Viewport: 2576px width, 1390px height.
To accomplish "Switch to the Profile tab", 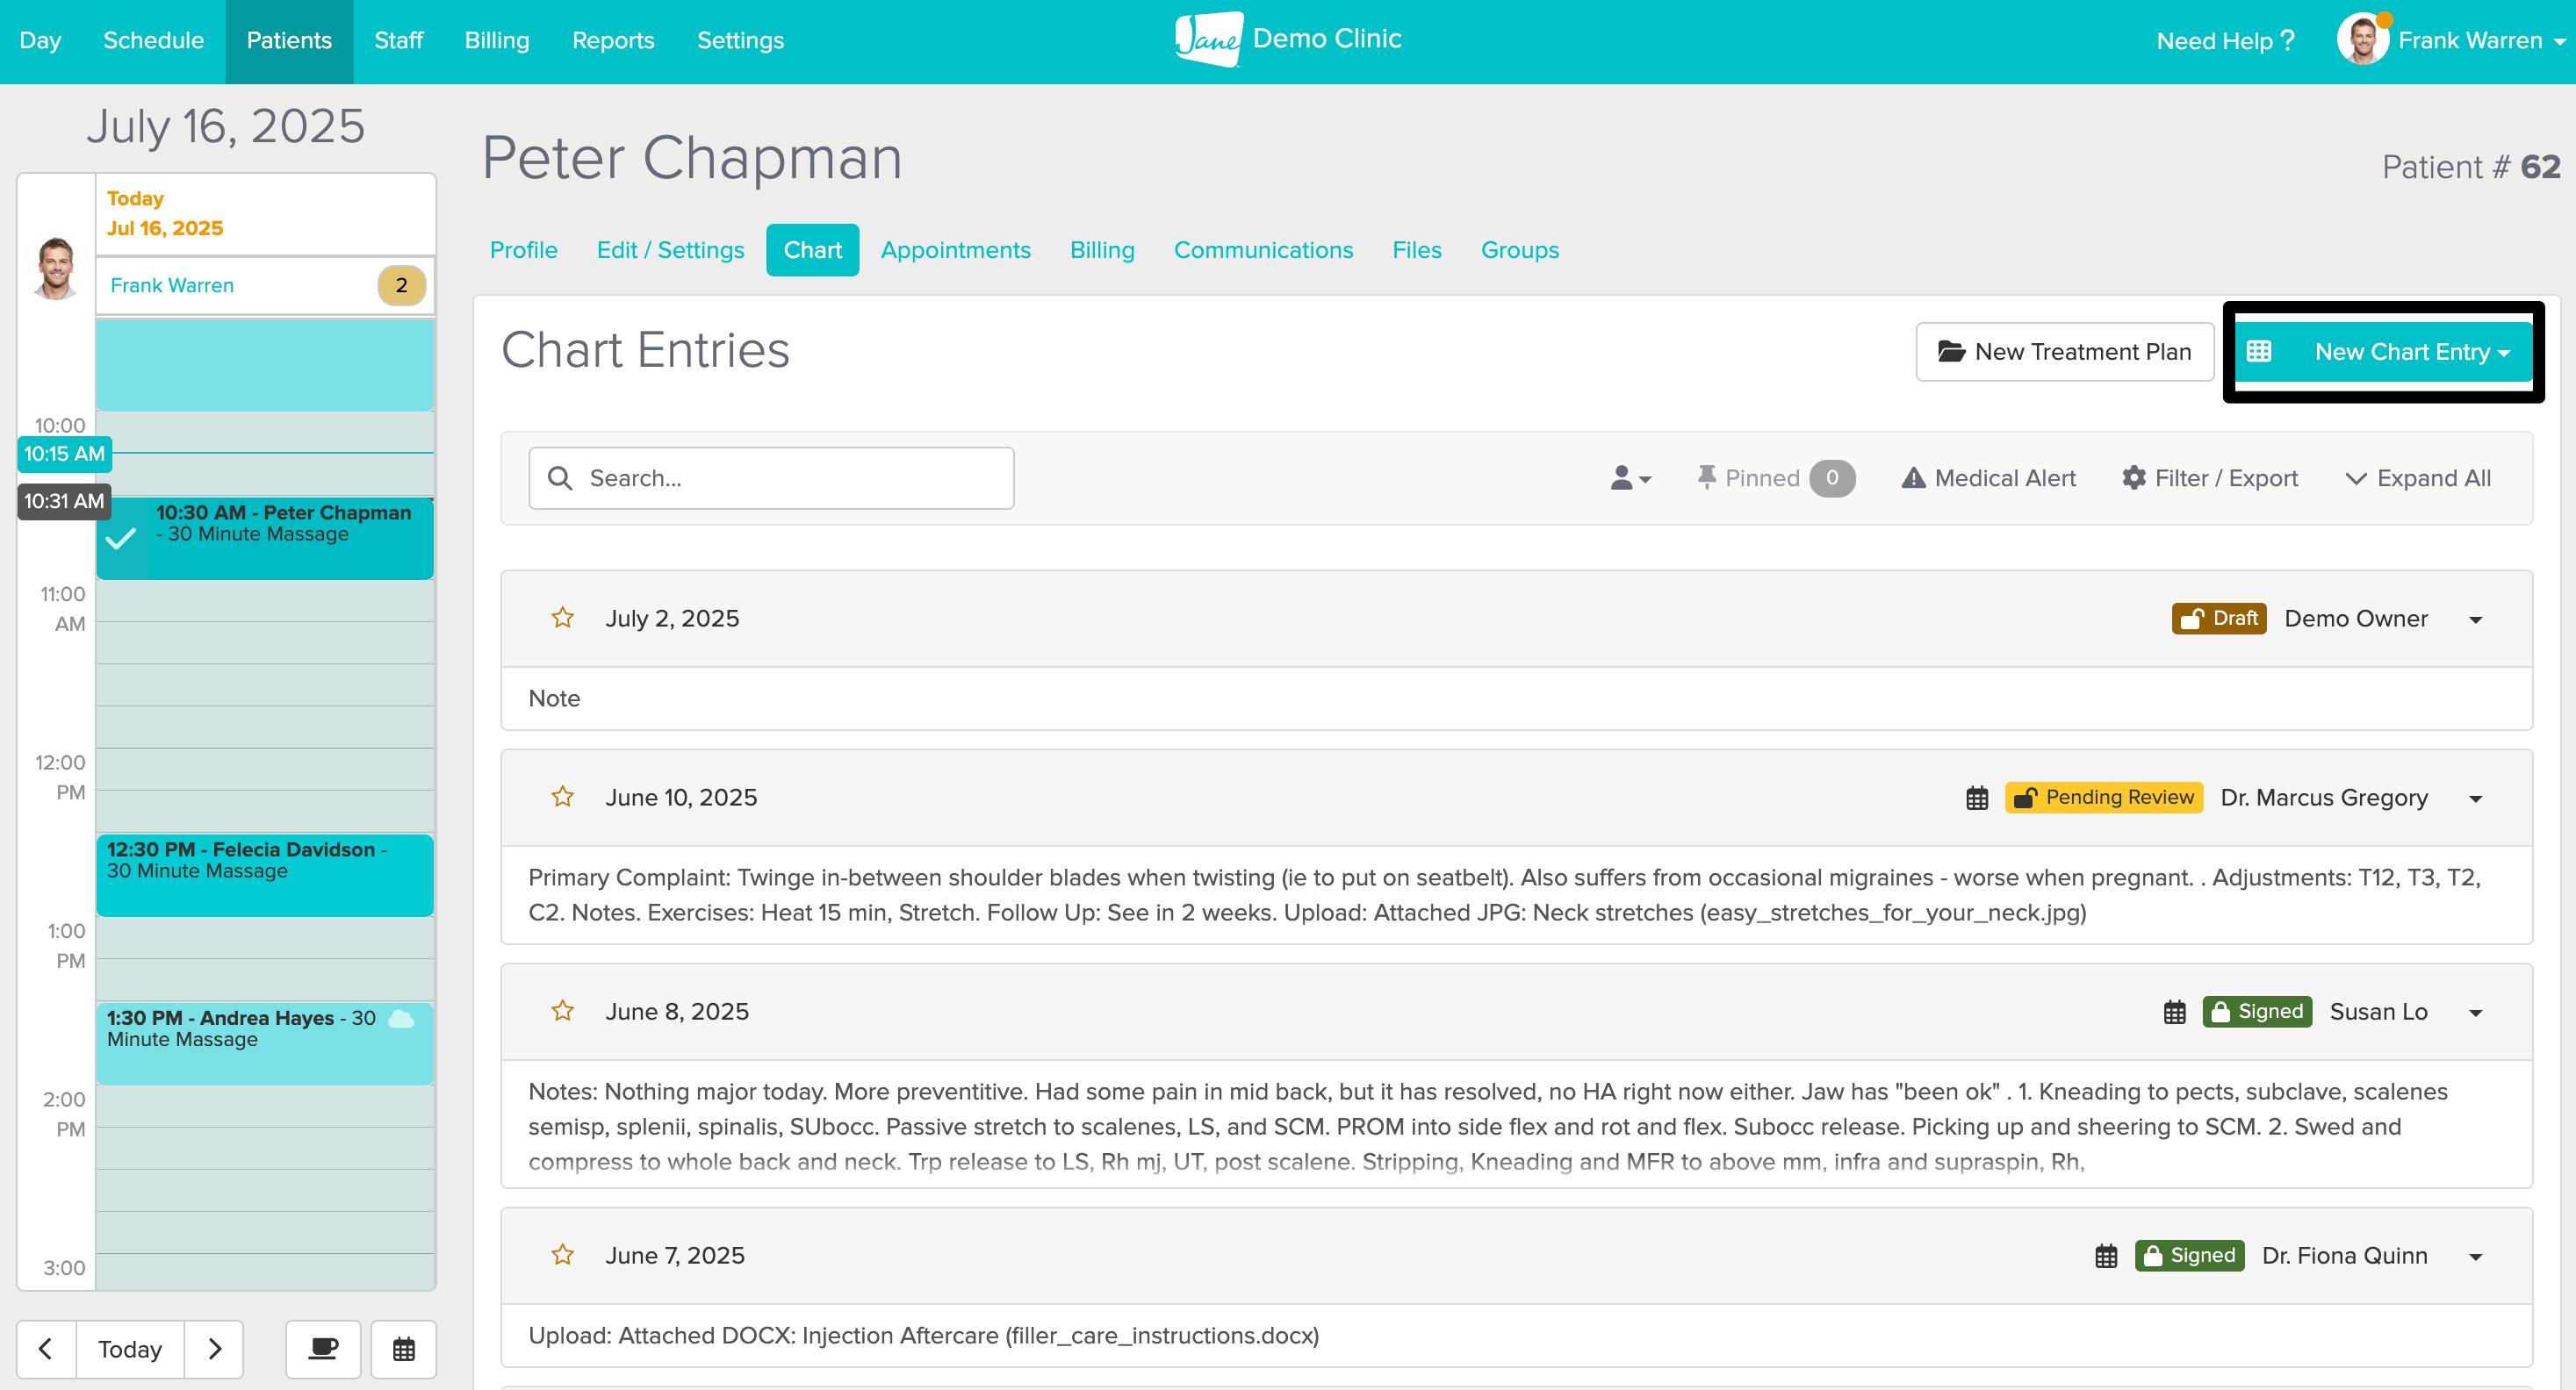I will click(524, 250).
